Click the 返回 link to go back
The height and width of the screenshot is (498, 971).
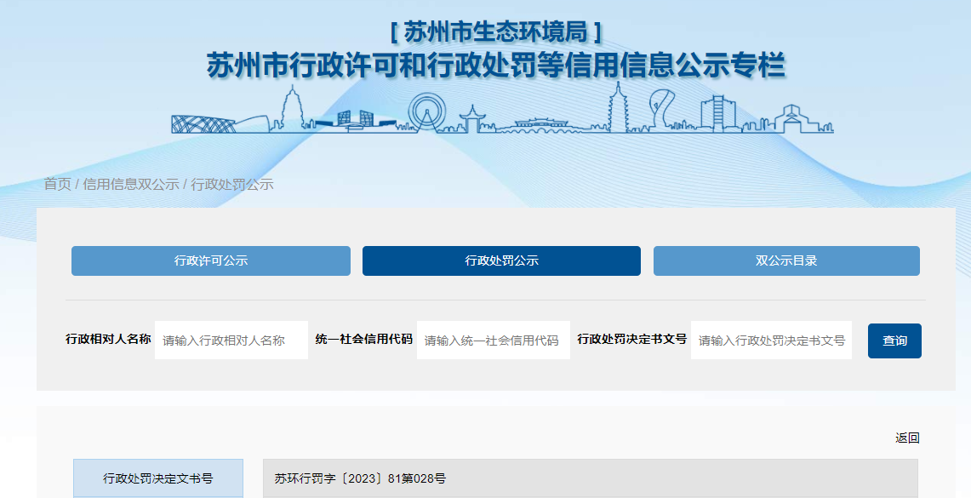907,438
